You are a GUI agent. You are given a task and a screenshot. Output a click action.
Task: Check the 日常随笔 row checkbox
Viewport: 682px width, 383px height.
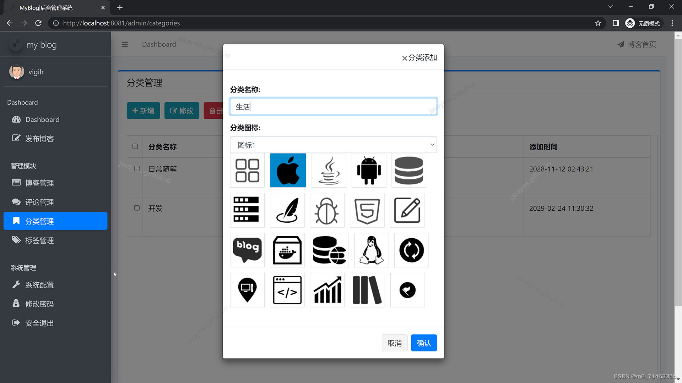(x=137, y=169)
